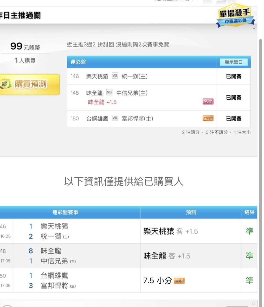The image size is (264, 307).
Task: Click the VS icon in game 150
Action: pos(115,118)
